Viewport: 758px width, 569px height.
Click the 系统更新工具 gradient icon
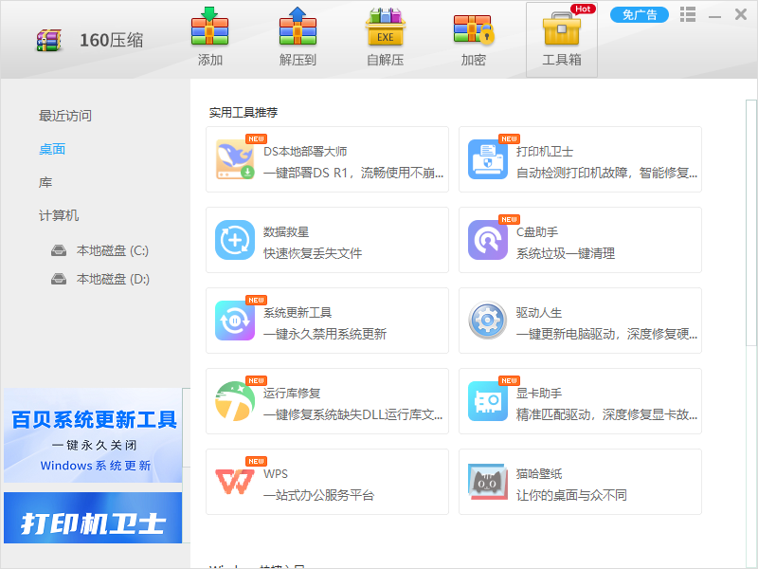point(235,321)
